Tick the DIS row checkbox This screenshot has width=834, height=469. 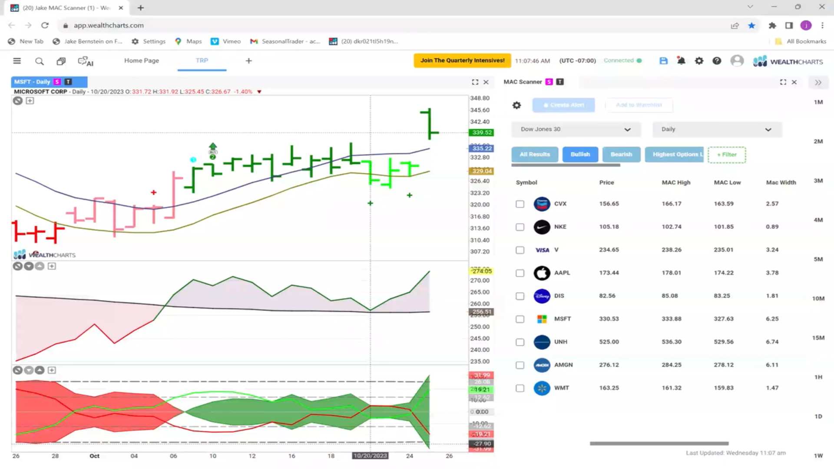click(520, 296)
